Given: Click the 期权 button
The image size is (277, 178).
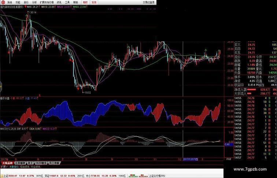Looking at the screenshot, I should [85, 3].
